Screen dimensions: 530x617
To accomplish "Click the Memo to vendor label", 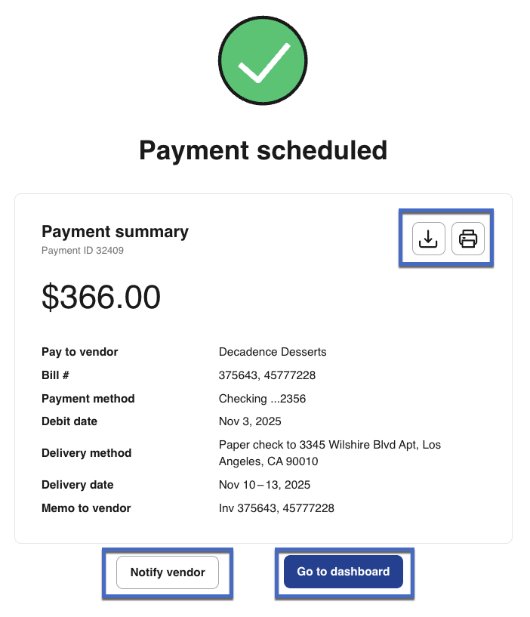I will coord(86,508).
